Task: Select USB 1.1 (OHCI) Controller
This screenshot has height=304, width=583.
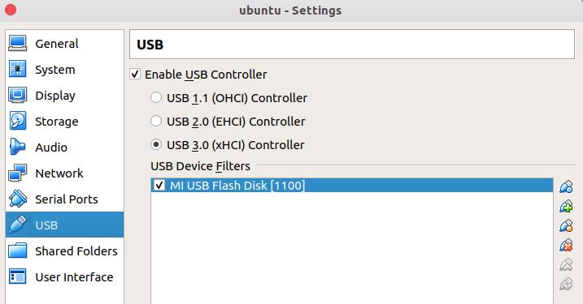Action: 156,98
